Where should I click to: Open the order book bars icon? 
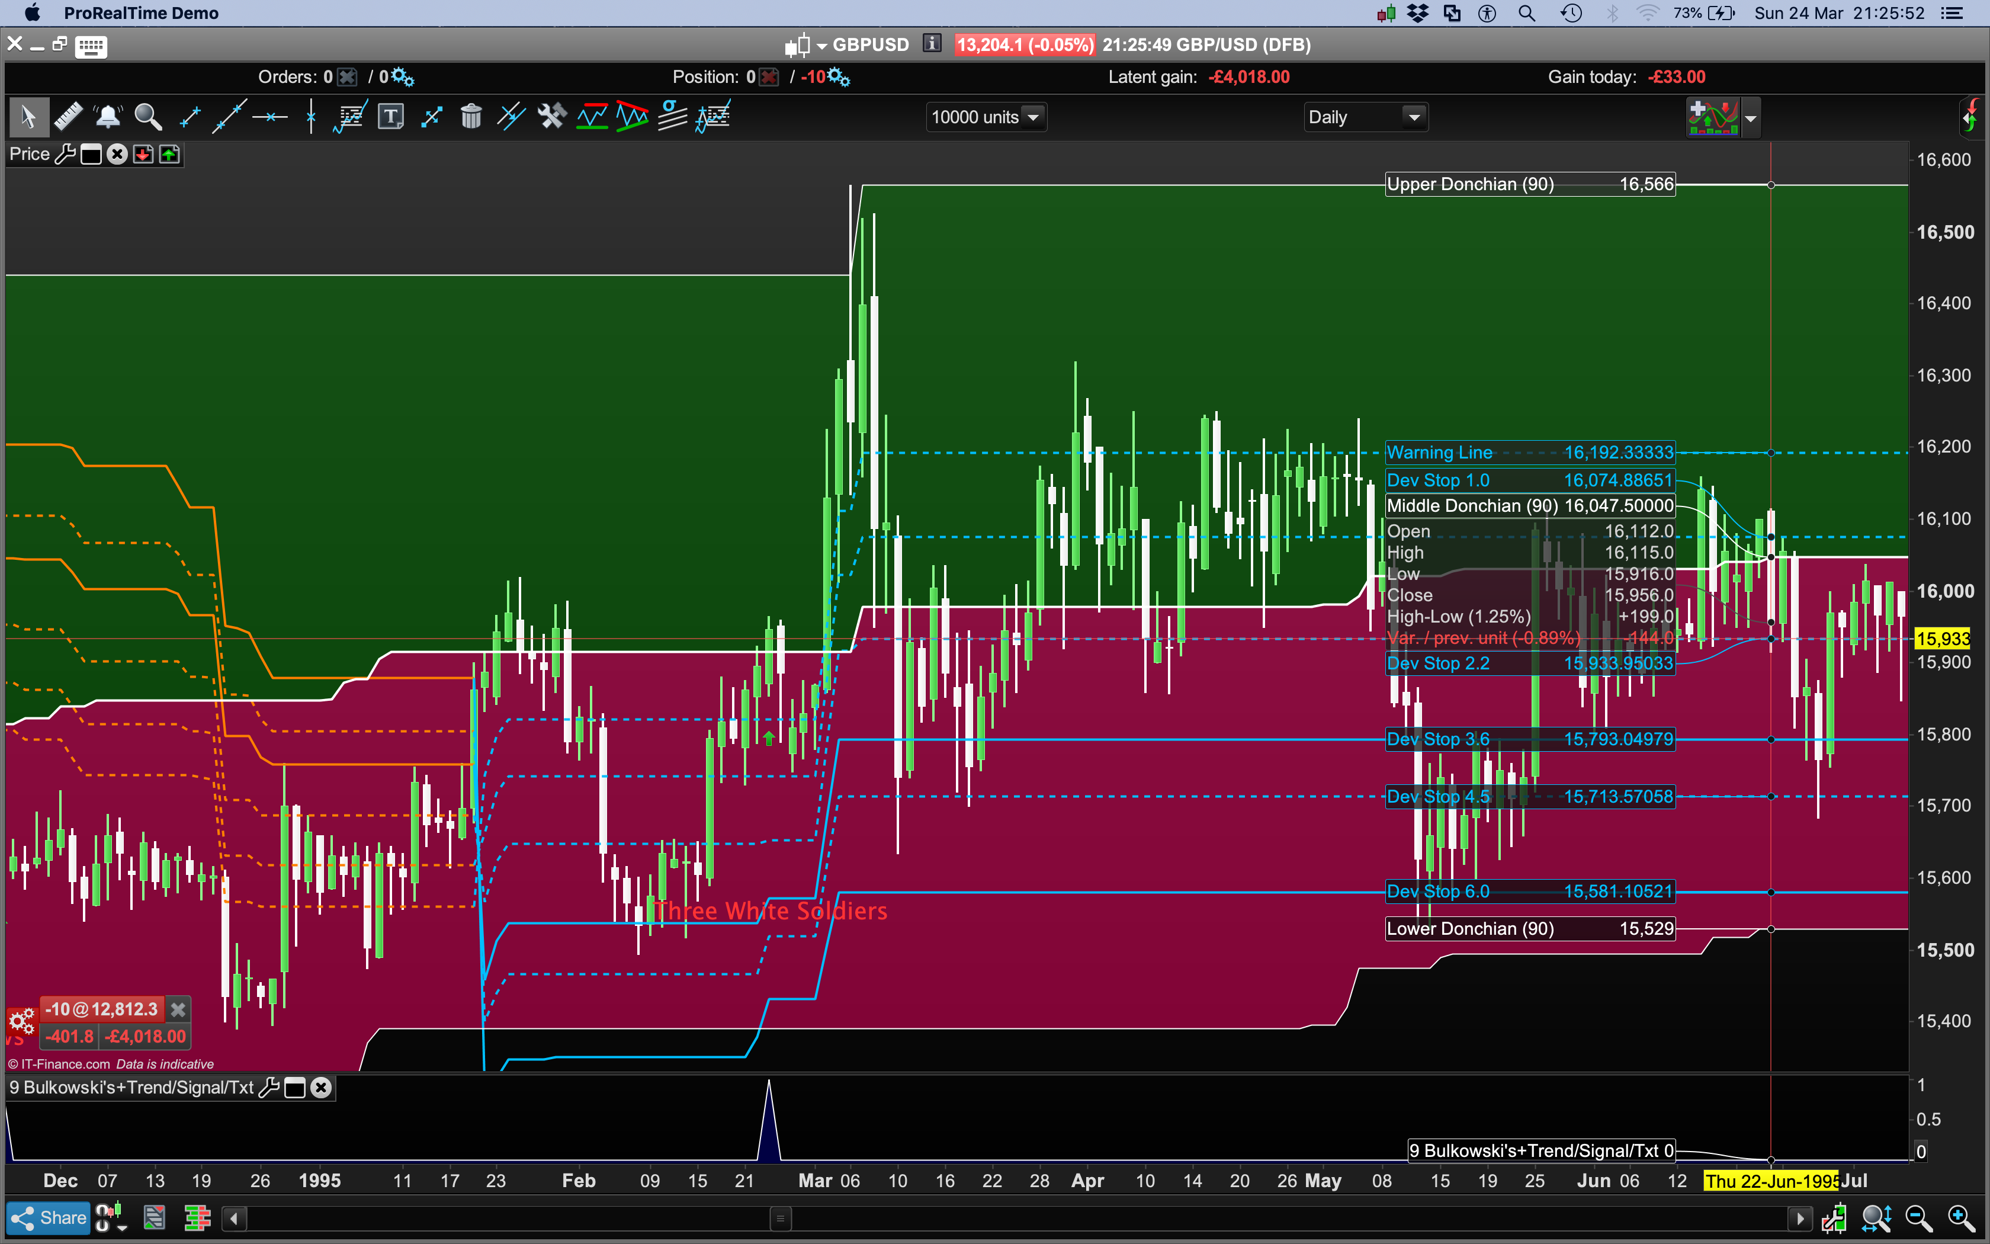(197, 1218)
